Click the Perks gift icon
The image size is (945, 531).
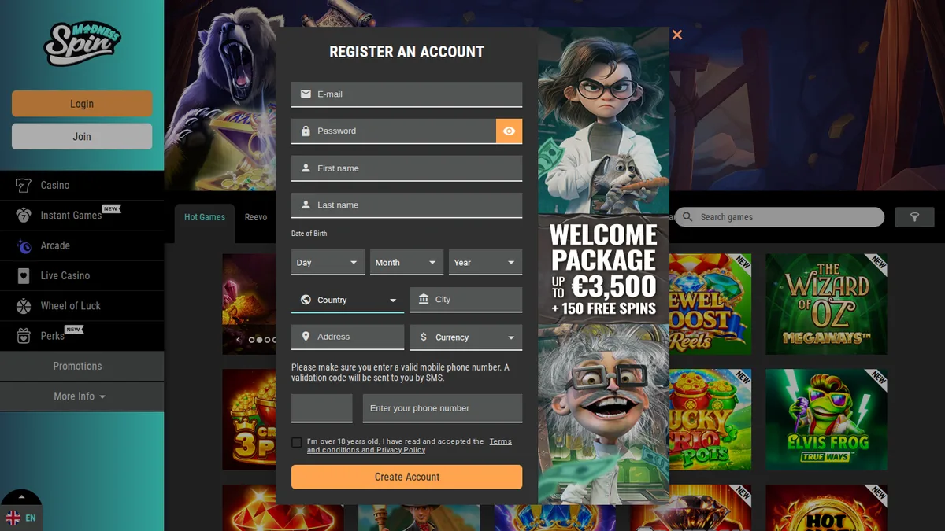point(24,336)
